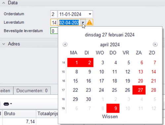This screenshot has height=125, width=165.
Task: Collapse the Data section chevron
Action: [4, 3]
